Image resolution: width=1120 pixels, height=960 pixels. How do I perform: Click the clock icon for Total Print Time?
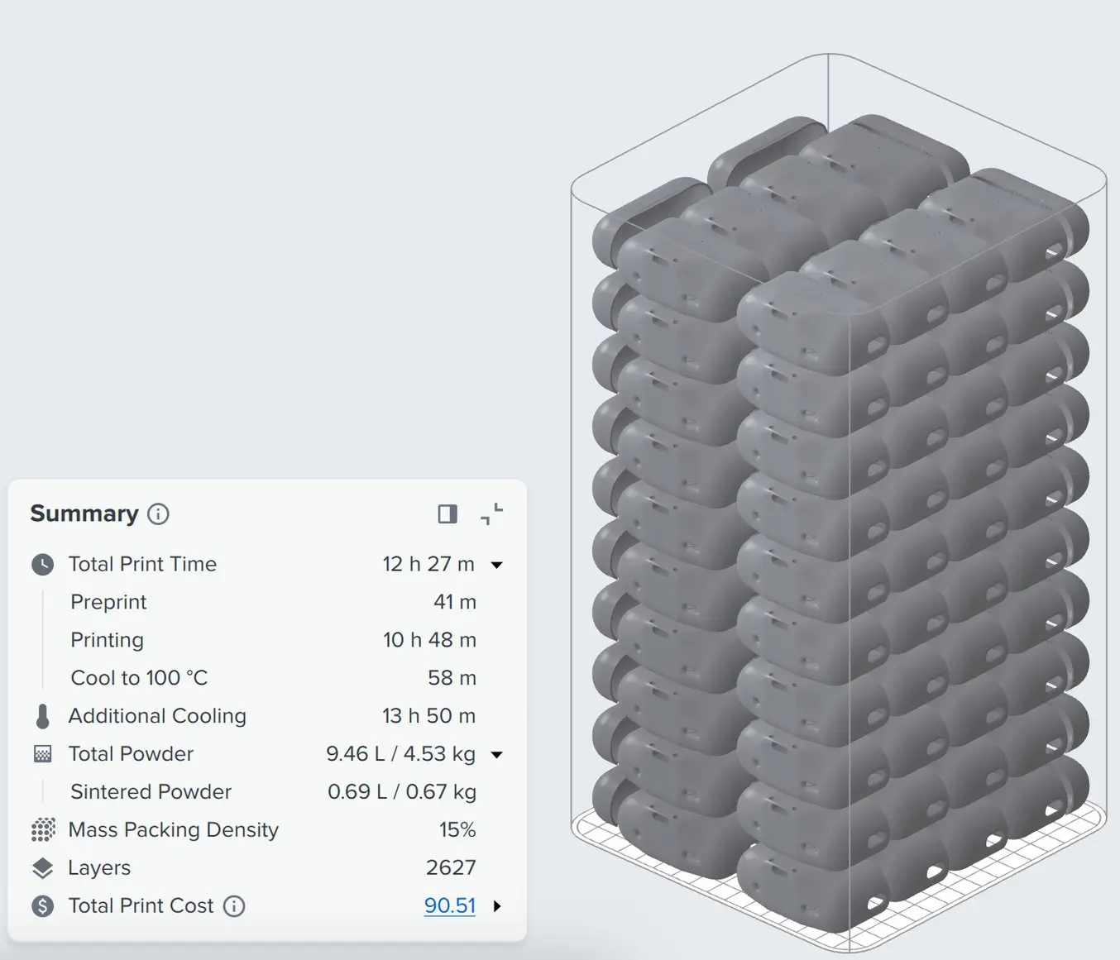pos(43,565)
